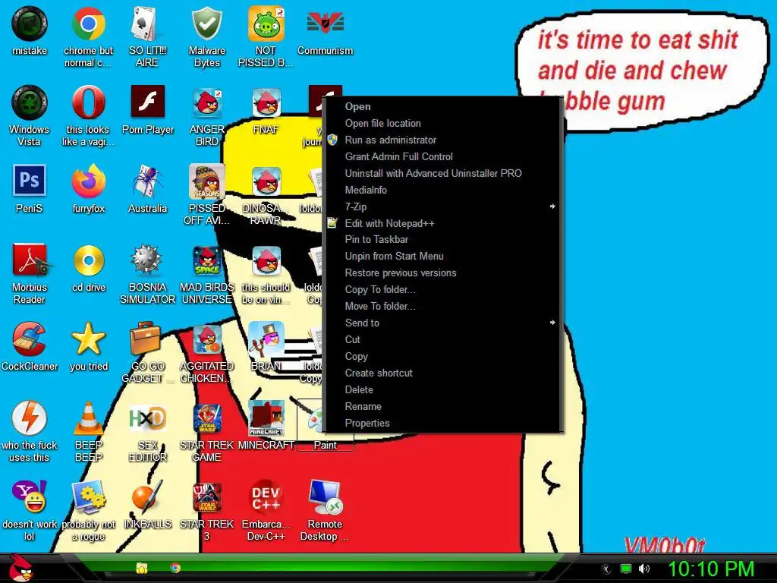Viewport: 777px width, 583px height.
Task: Select the 'cd drive' disc icon
Action: 89,267
